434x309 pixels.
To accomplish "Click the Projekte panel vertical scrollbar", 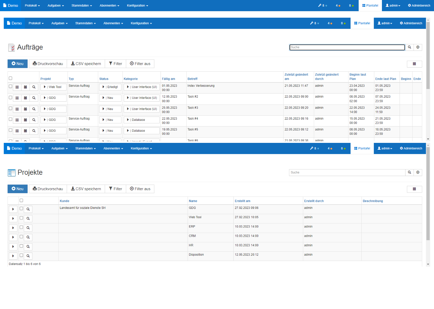I will (428, 194).
